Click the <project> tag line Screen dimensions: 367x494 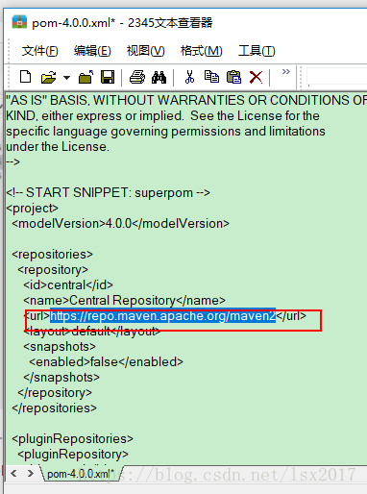32,208
